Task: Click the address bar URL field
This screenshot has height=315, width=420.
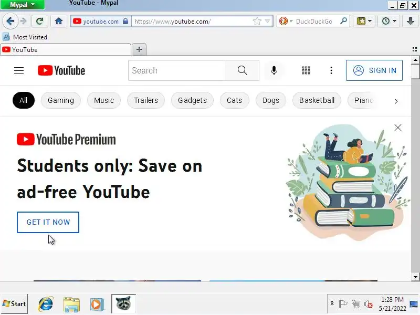Action: point(193,21)
